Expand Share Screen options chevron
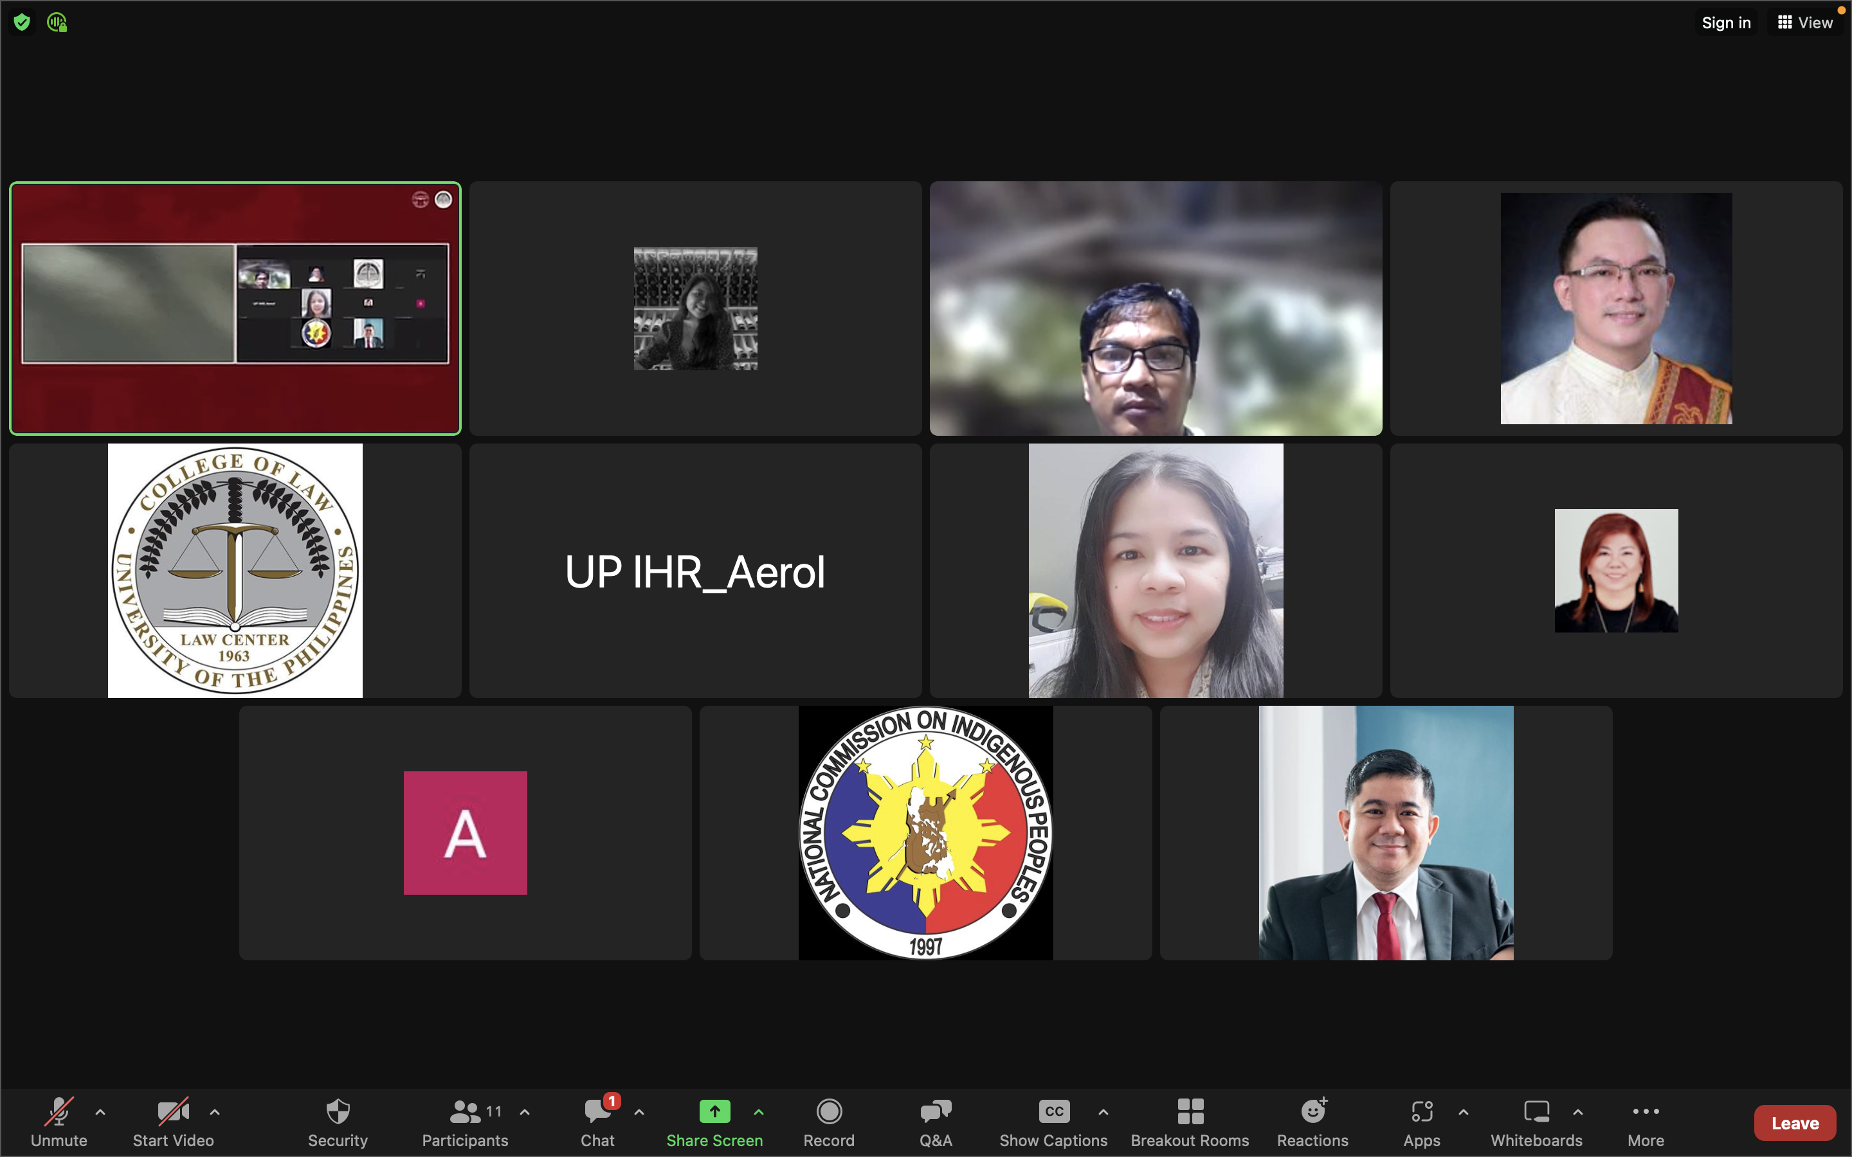The image size is (1852, 1157). click(758, 1112)
